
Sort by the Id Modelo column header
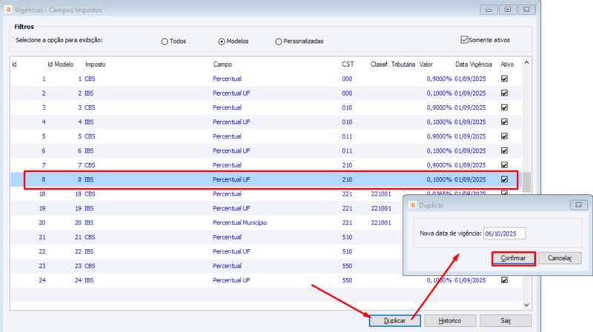point(65,64)
